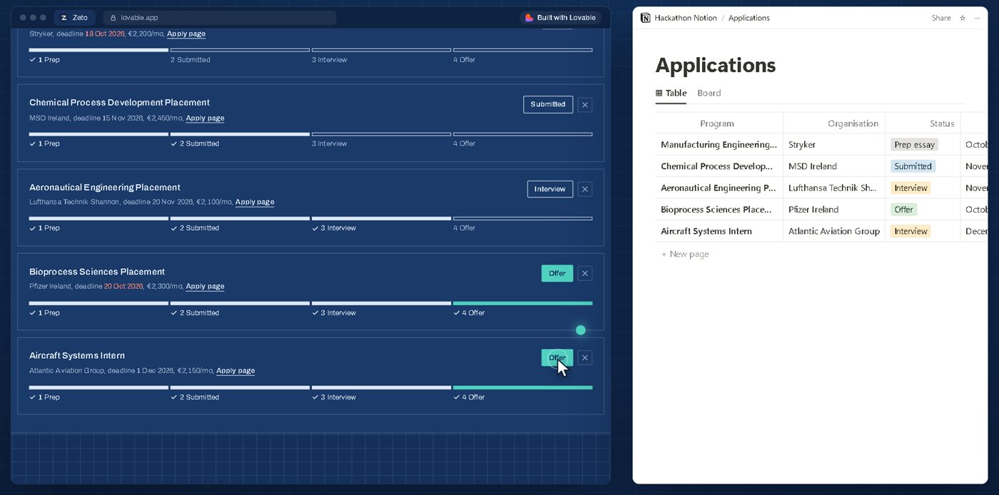Remove the Chemical Process Development Placement card
This screenshot has height=495, width=999.
point(585,105)
